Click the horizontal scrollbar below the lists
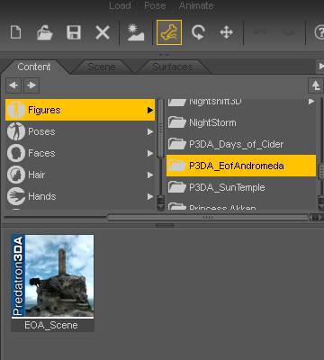This screenshot has width=324, height=360. (208, 218)
